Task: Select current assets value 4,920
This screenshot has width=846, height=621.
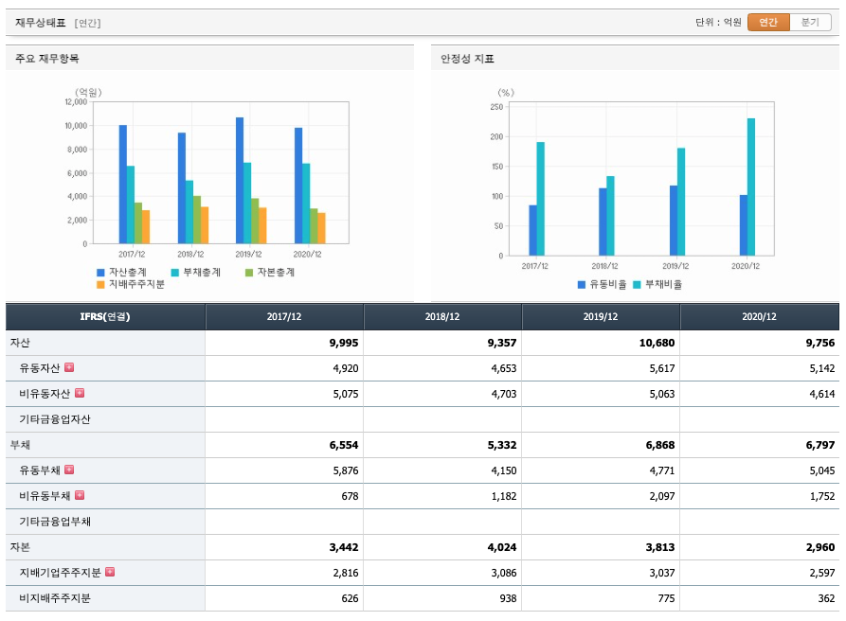Action: pos(345,369)
